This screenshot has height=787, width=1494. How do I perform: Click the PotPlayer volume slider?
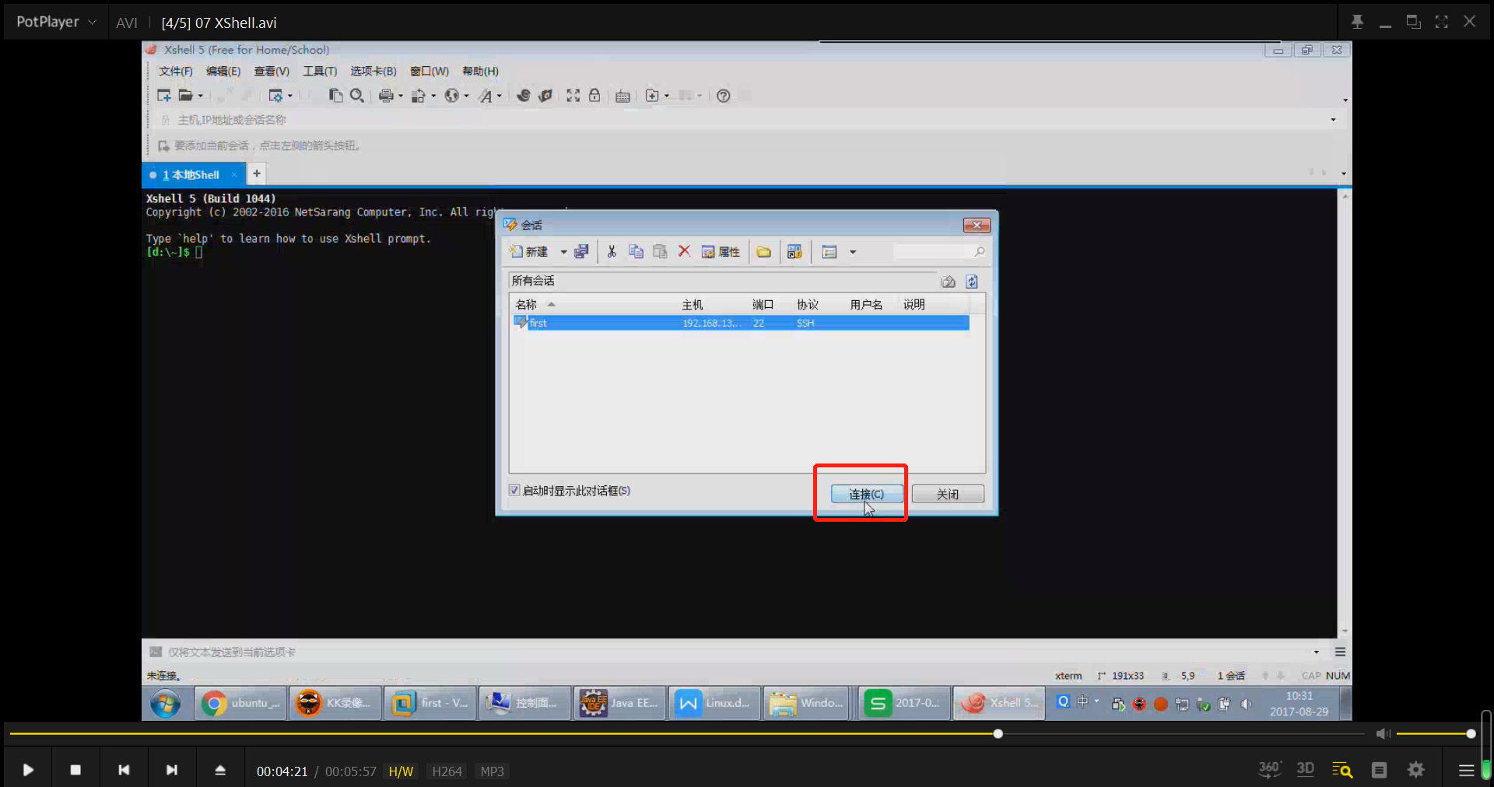pyautogui.click(x=1434, y=733)
